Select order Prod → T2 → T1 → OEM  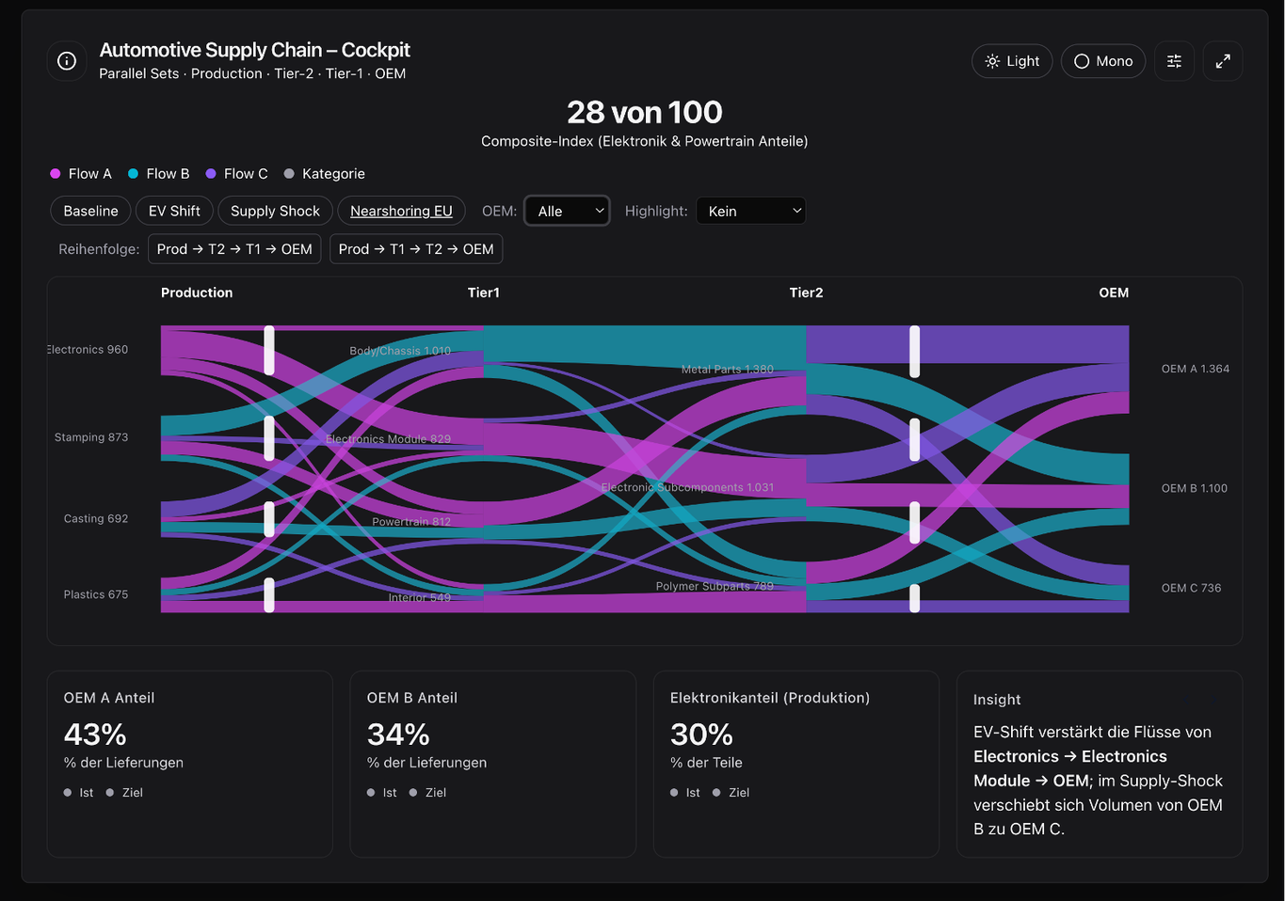click(234, 249)
